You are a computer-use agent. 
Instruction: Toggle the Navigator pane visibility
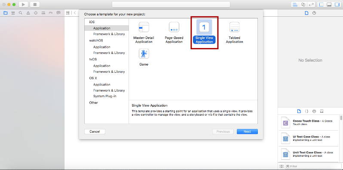click(321, 4)
